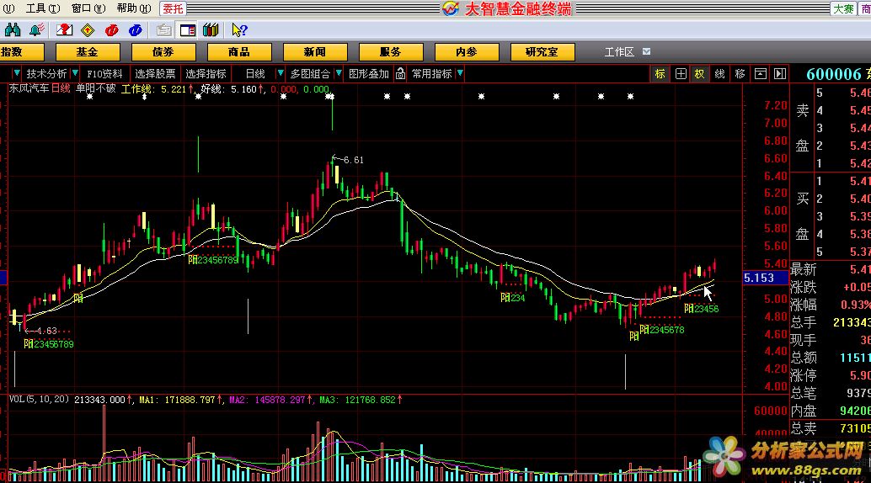
Task: Click the 技术分析 toolbar item
Action: coord(46,73)
